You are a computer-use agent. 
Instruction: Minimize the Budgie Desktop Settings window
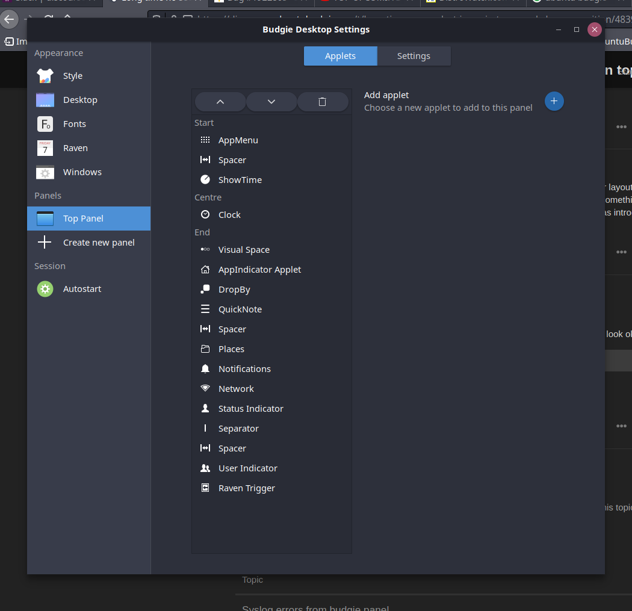tap(558, 29)
